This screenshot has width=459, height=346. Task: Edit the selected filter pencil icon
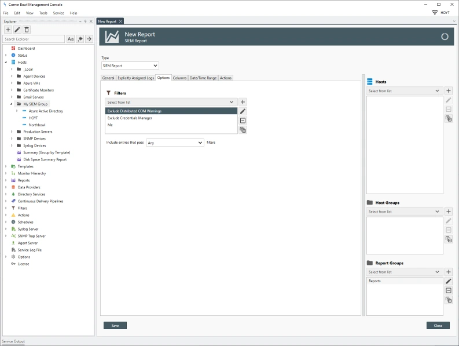coord(243,111)
